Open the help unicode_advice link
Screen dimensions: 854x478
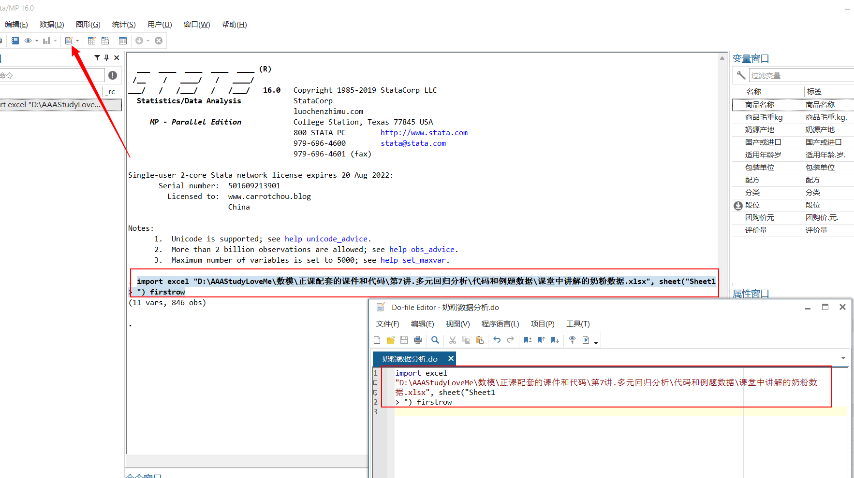327,239
